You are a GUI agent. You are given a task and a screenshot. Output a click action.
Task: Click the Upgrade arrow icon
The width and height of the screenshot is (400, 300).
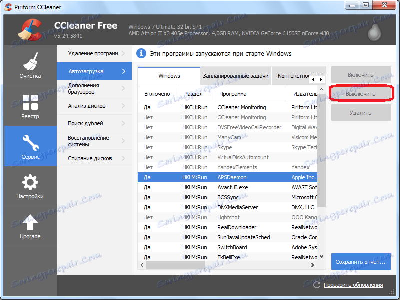[x=30, y=222]
